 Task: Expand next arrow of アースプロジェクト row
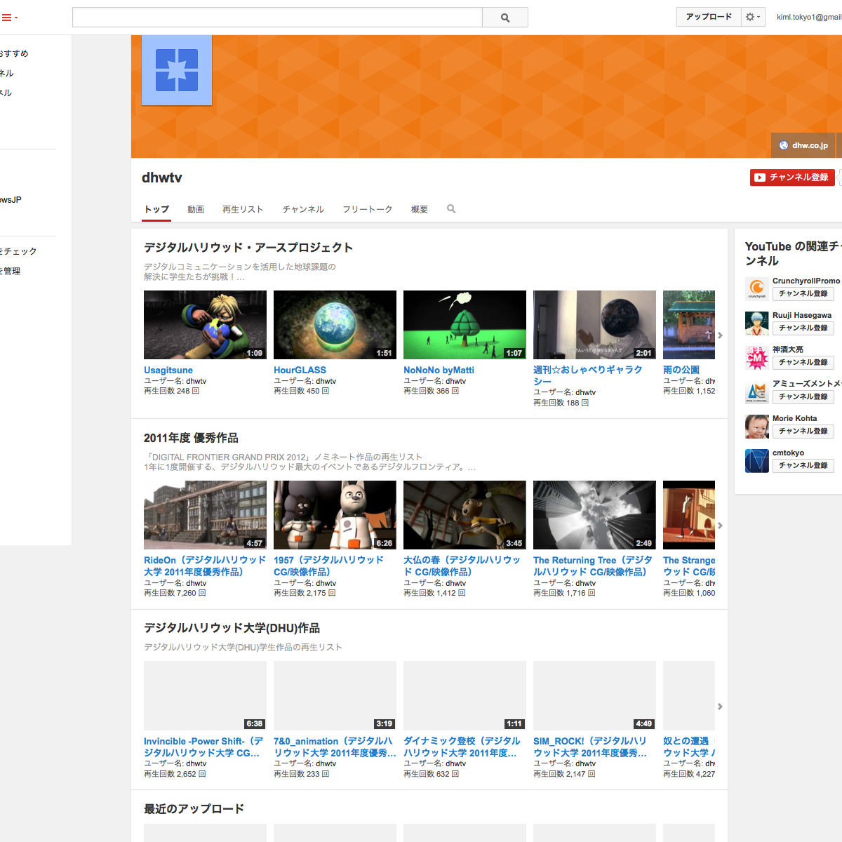(x=720, y=335)
